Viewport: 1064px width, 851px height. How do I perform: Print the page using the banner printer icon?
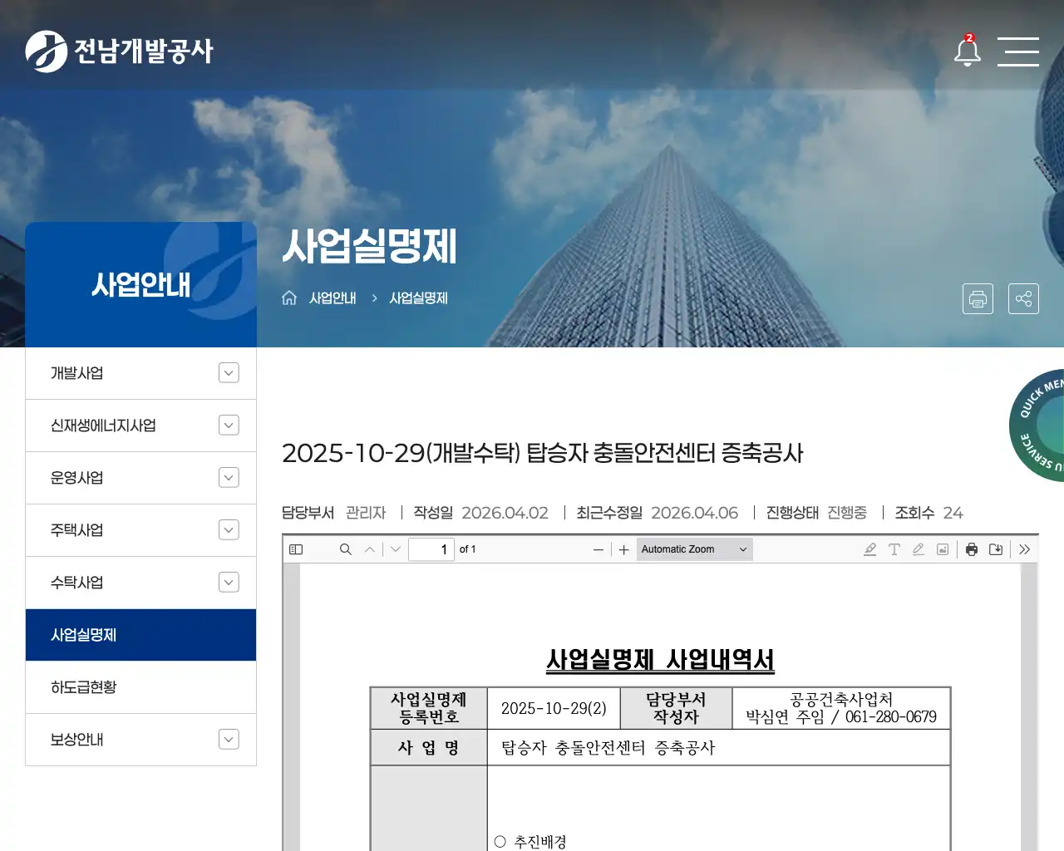978,298
